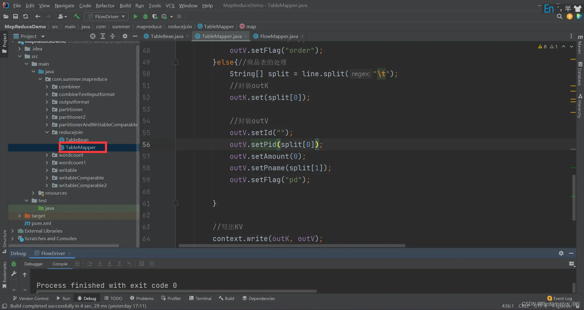Click the editor vertical scrollbar thumb
Image resolution: width=584 pixels, height=310 pixels.
coord(574,197)
